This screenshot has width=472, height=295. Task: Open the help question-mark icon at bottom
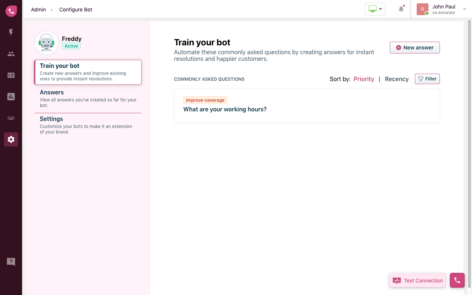[11, 261]
